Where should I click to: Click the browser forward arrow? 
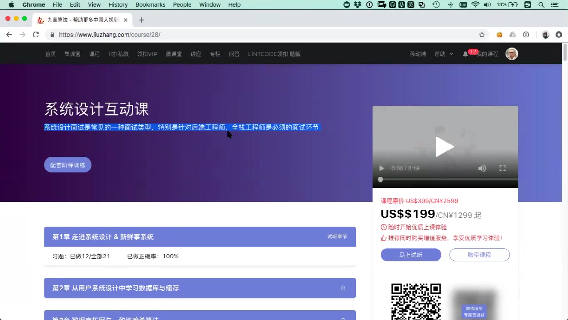pyautogui.click(x=22, y=35)
